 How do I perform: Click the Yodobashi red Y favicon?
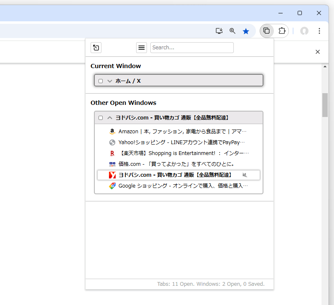pos(112,175)
